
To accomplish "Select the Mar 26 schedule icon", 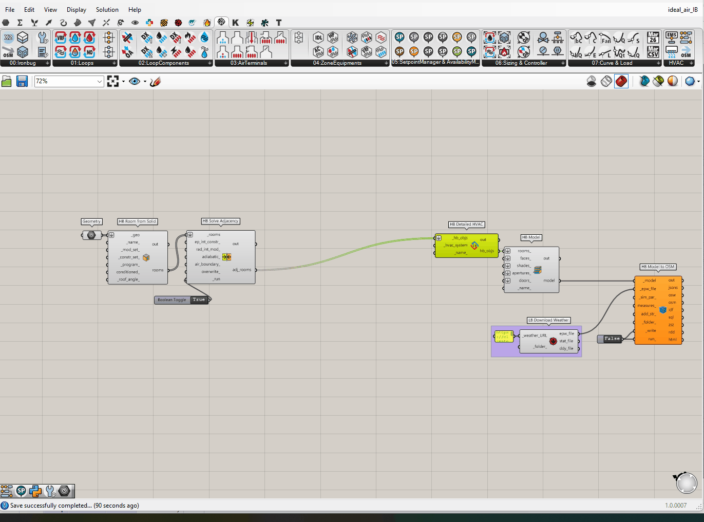I will (x=653, y=38).
